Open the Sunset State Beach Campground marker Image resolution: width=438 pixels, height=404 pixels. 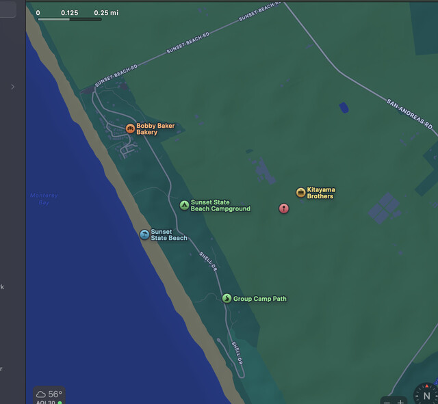pos(184,205)
